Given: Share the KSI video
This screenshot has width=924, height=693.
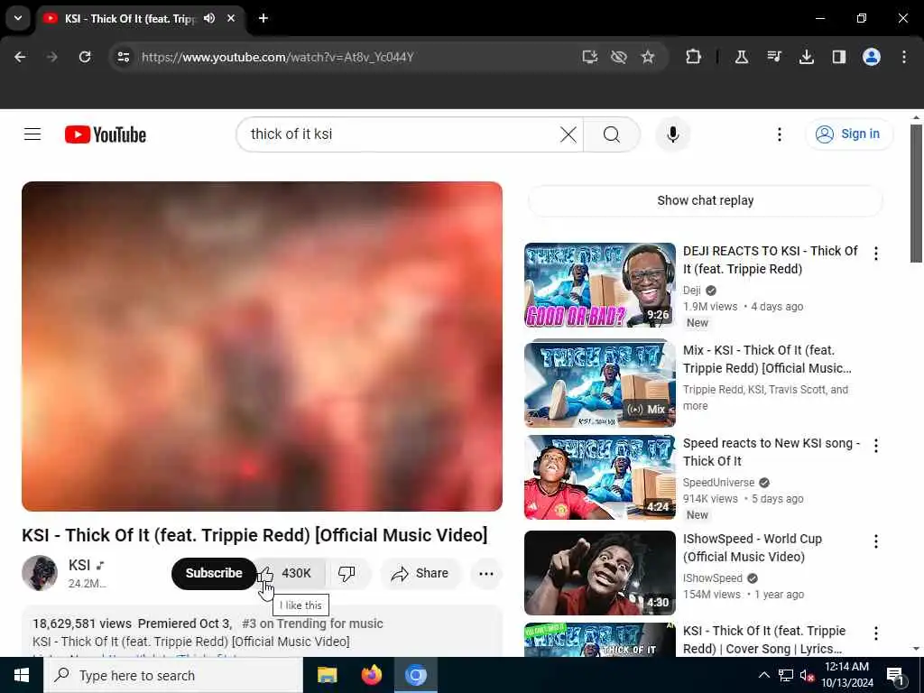Looking at the screenshot, I should [x=420, y=573].
